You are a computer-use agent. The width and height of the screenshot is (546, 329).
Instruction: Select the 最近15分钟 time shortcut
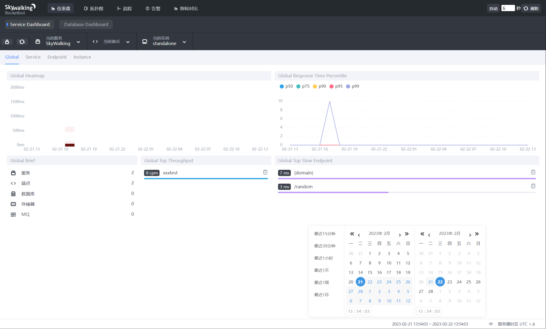coord(325,234)
